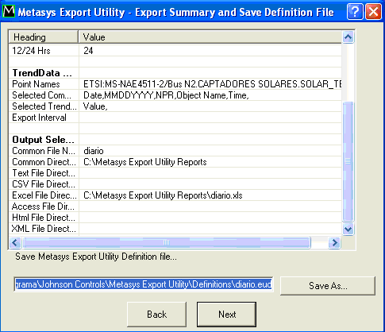The image size is (385, 332).
Task: Select the TrendData section heading
Action: (42, 73)
